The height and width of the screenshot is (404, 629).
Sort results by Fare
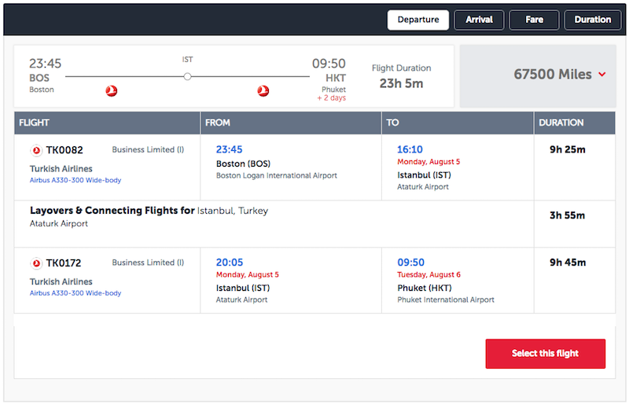tap(535, 20)
